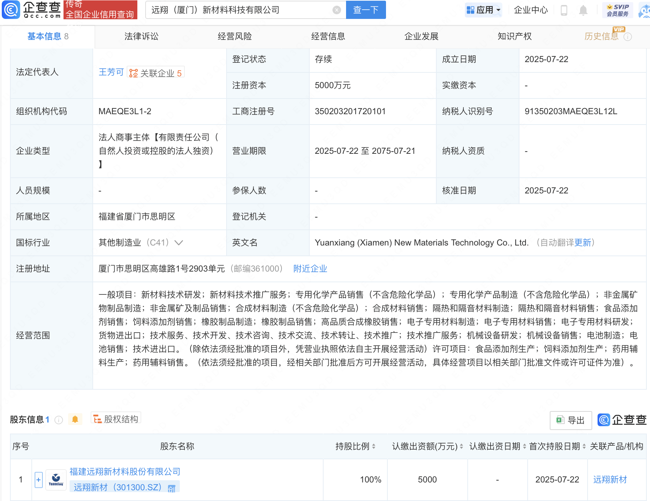The height and width of the screenshot is (501, 650).
Task: Open the 附近企业 link
Action: [x=310, y=269]
